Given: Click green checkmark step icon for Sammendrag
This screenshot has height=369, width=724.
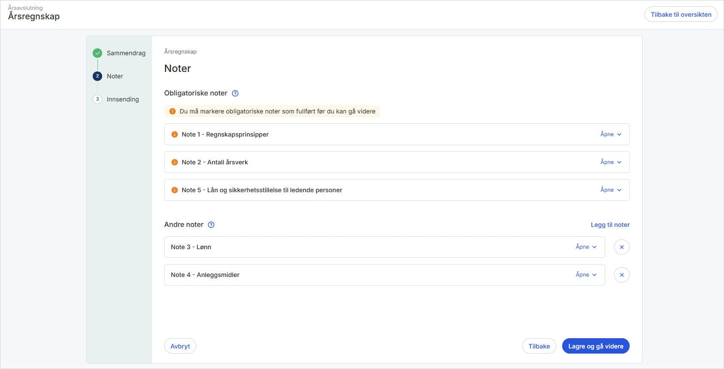Looking at the screenshot, I should pyautogui.click(x=97, y=53).
